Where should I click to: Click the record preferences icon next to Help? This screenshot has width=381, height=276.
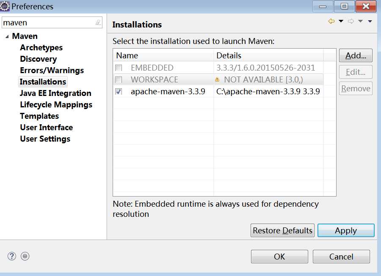(25, 256)
